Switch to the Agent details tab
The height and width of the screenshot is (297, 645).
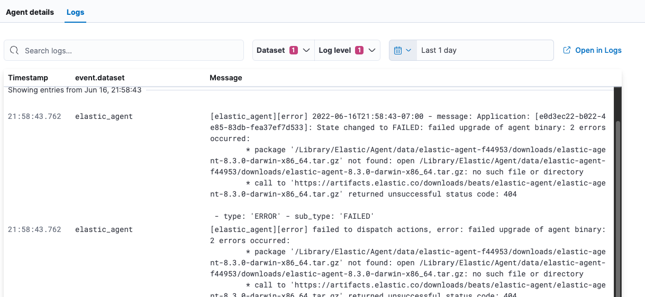click(30, 12)
